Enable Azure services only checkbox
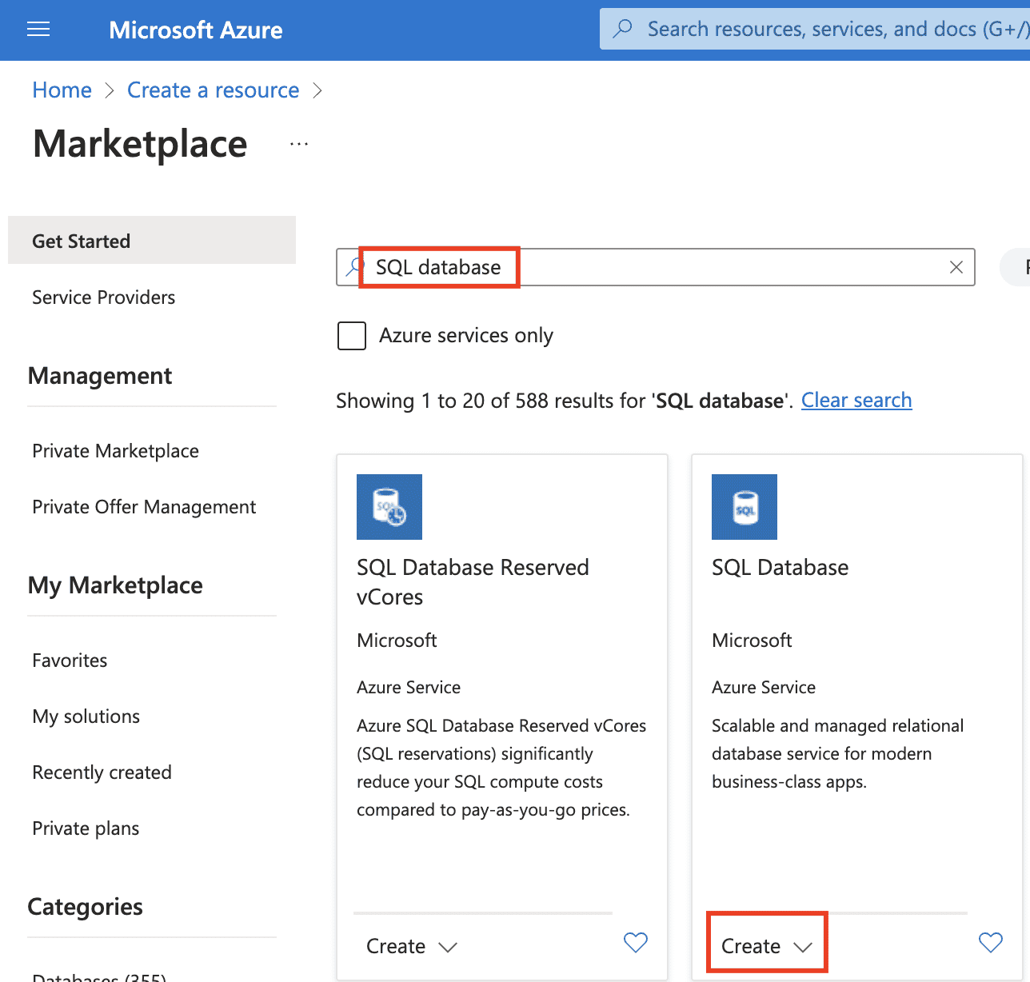The height and width of the screenshot is (982, 1030). click(x=352, y=336)
